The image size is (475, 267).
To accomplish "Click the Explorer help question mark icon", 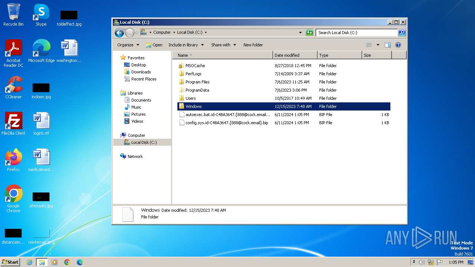I will (x=398, y=45).
